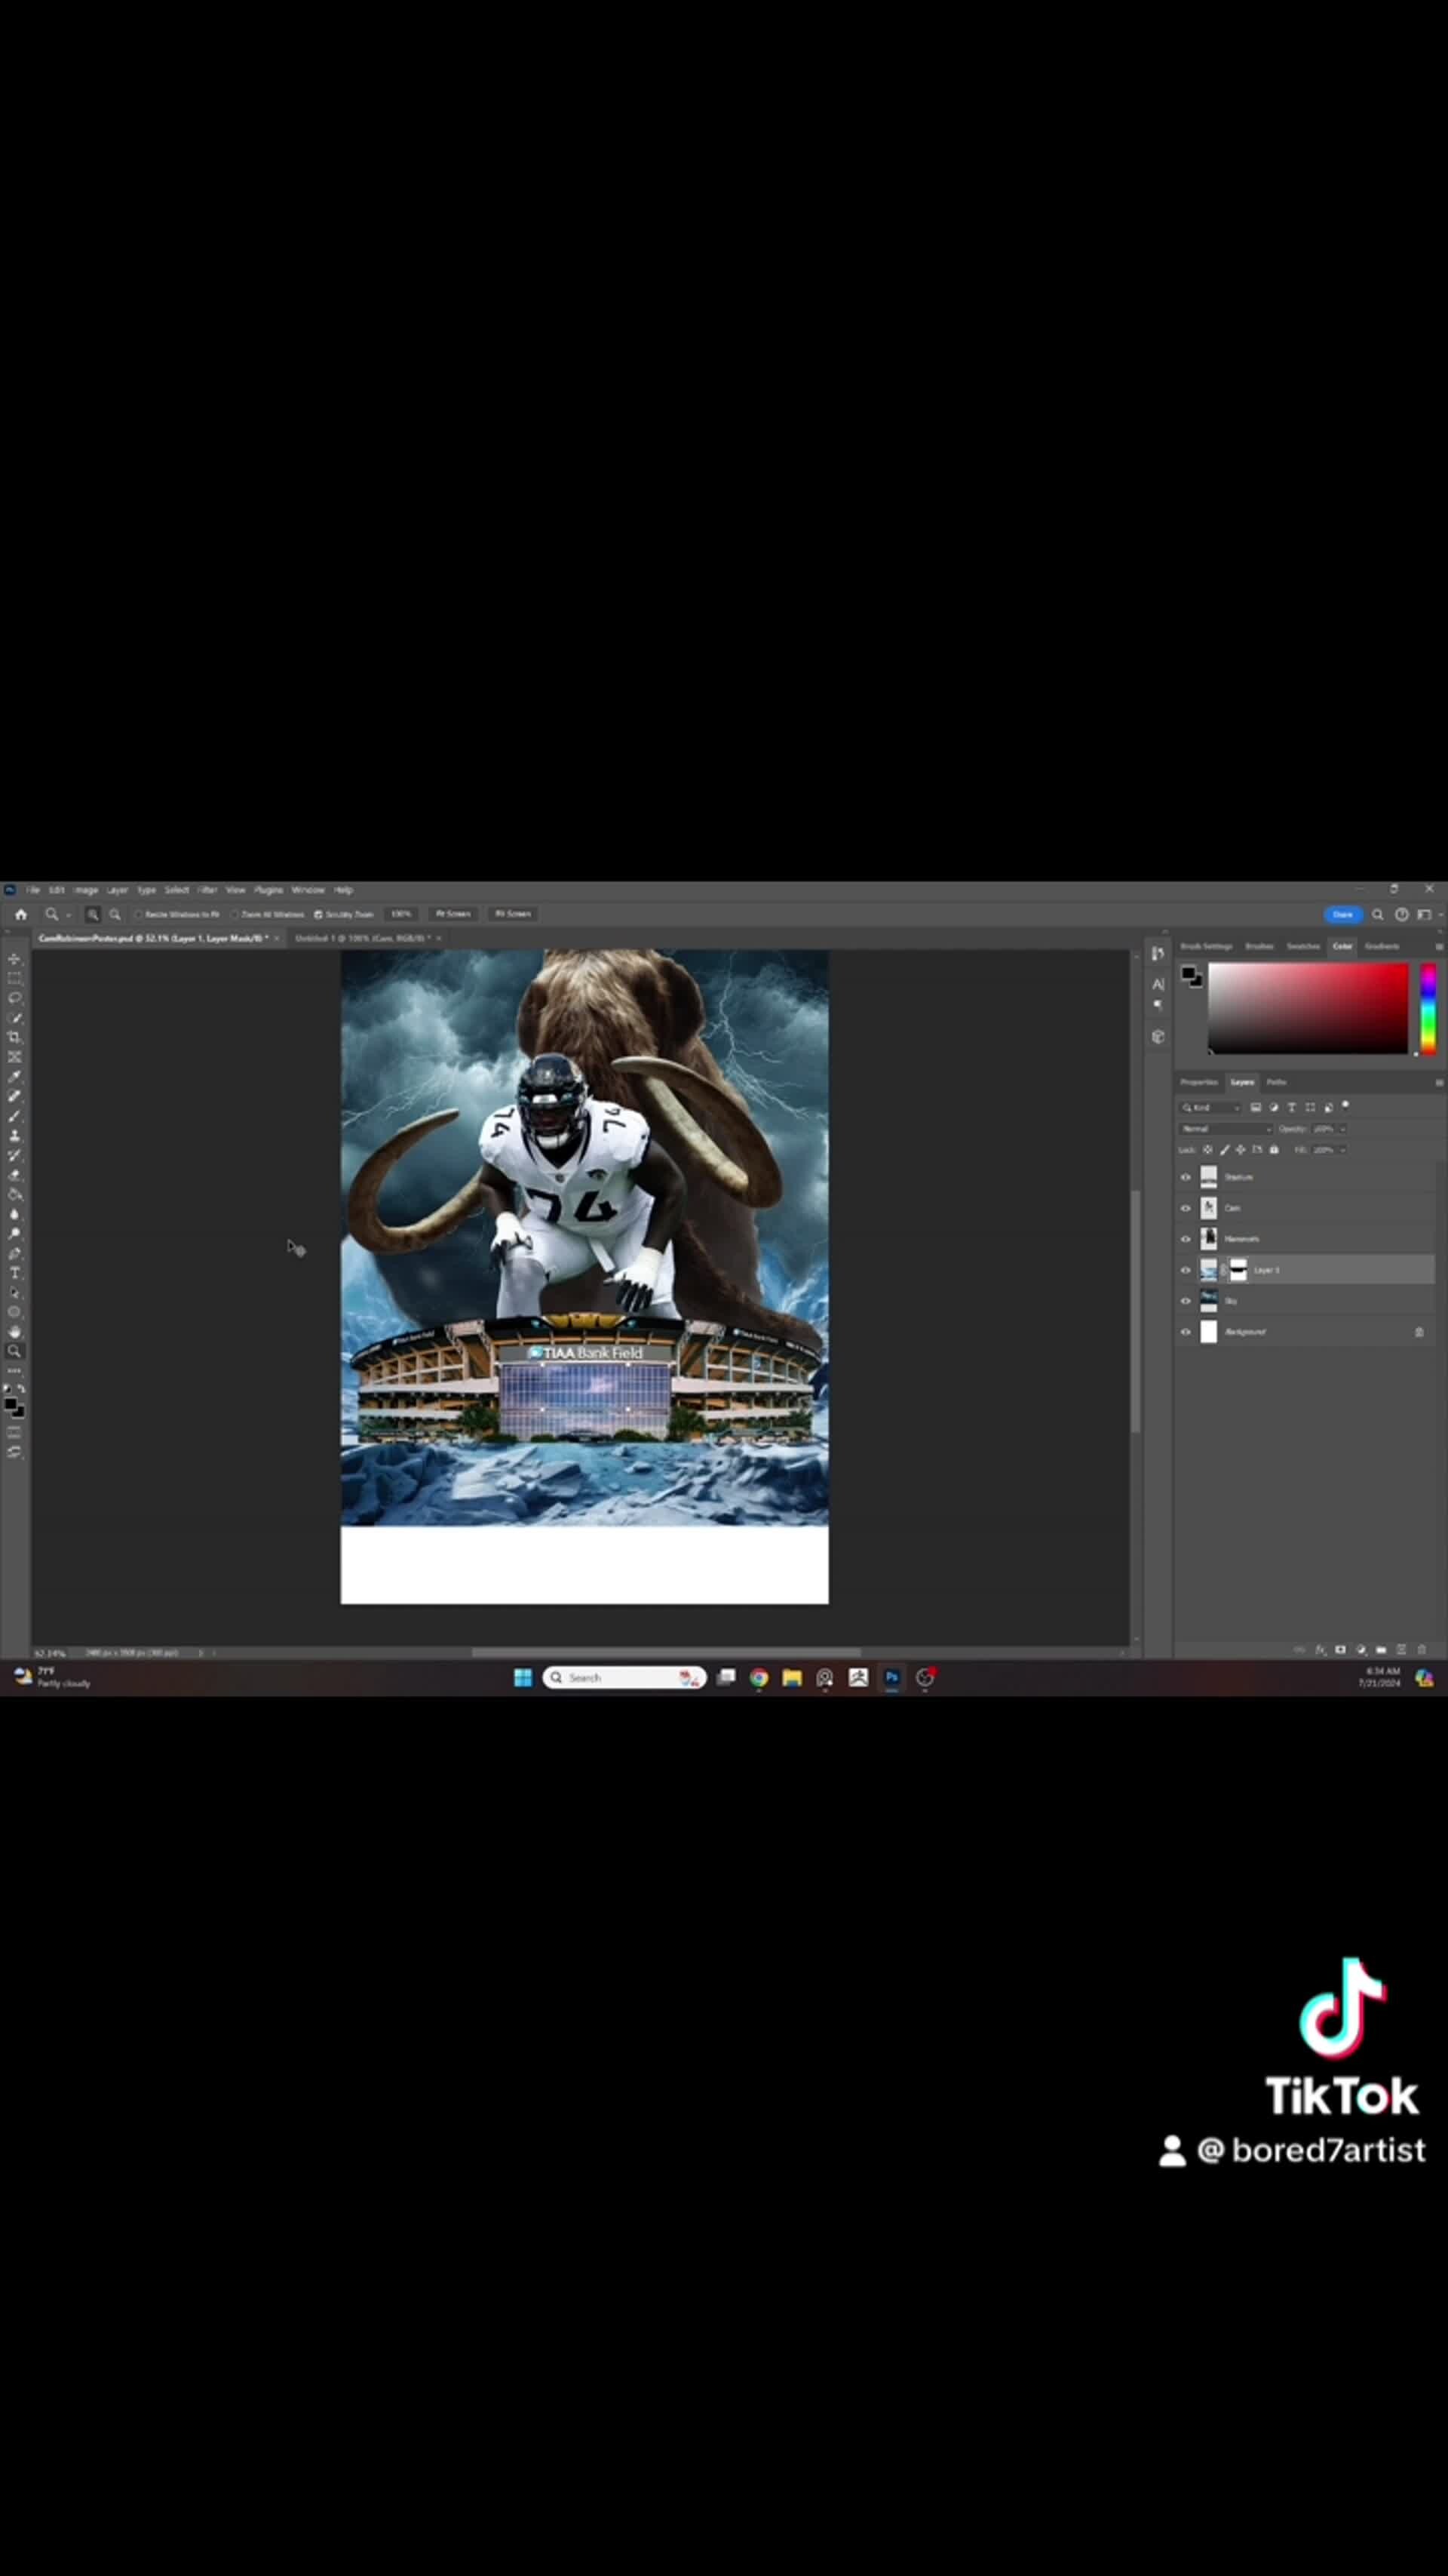
Task: Open the Opacity dropdown in Layers panel
Action: click(1342, 1129)
